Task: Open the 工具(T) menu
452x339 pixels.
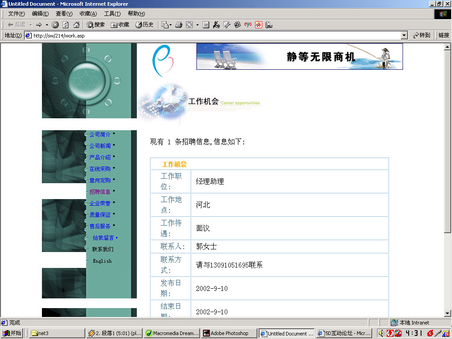Action: (112, 14)
